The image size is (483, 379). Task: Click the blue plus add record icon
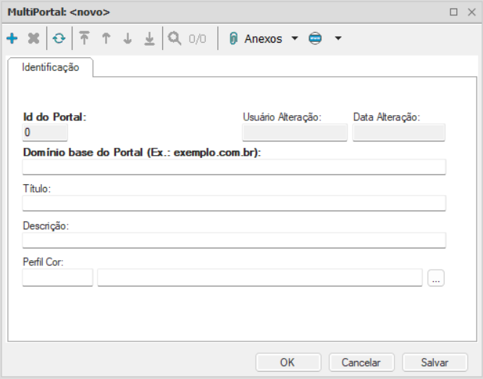pyautogui.click(x=12, y=39)
